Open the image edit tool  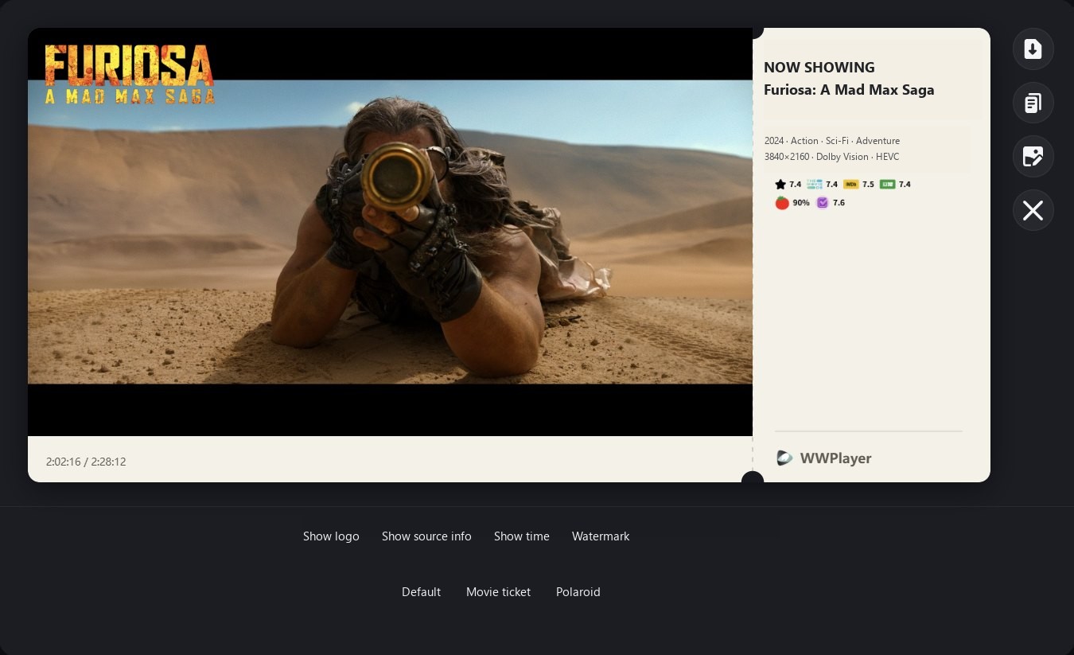(x=1033, y=157)
